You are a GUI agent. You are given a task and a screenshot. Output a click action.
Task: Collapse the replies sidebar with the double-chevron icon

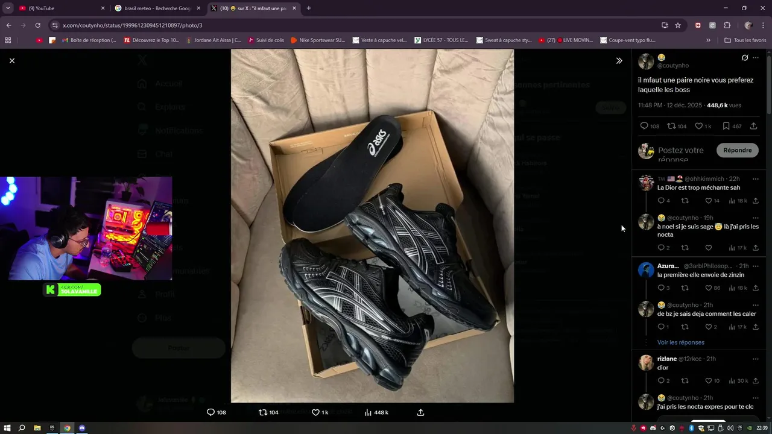[x=619, y=61]
